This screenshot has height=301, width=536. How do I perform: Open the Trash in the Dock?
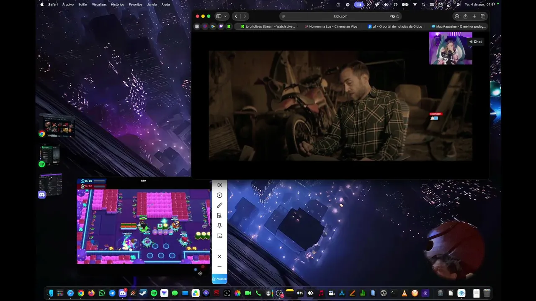coord(487,293)
